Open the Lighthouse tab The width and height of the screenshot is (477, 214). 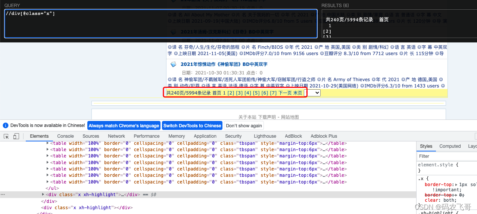(265, 136)
